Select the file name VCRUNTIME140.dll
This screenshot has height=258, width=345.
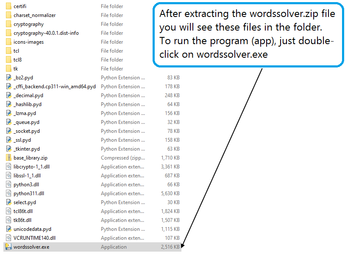click(34, 238)
